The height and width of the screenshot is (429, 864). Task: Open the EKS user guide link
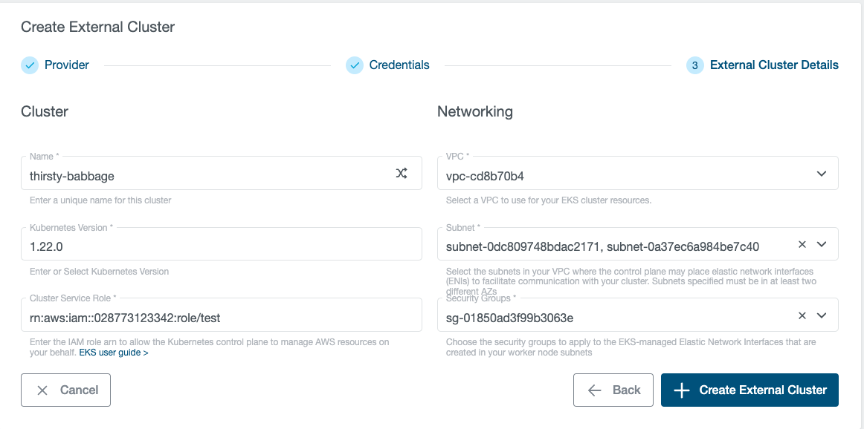tap(112, 352)
